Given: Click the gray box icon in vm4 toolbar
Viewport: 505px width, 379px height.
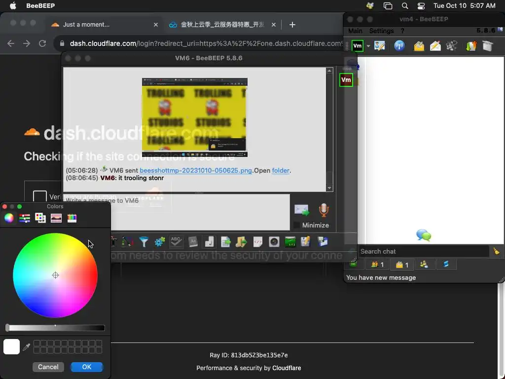Looking at the screenshot, I should point(488,46).
